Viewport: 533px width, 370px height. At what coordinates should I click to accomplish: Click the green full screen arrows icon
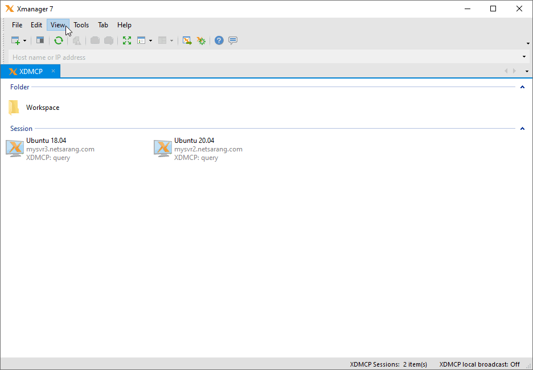pos(127,40)
